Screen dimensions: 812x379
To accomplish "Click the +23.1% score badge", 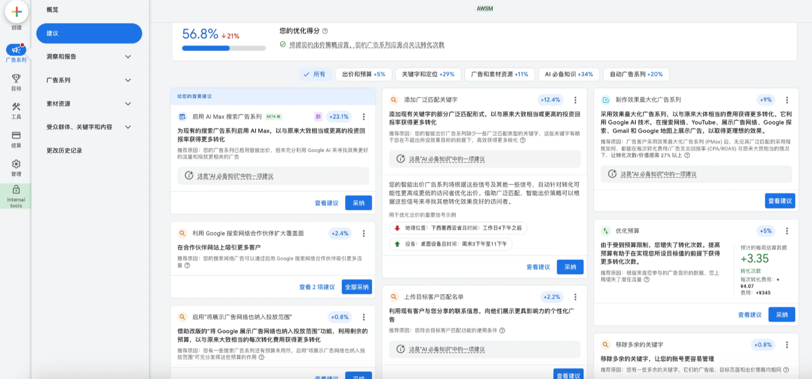I will tap(339, 117).
